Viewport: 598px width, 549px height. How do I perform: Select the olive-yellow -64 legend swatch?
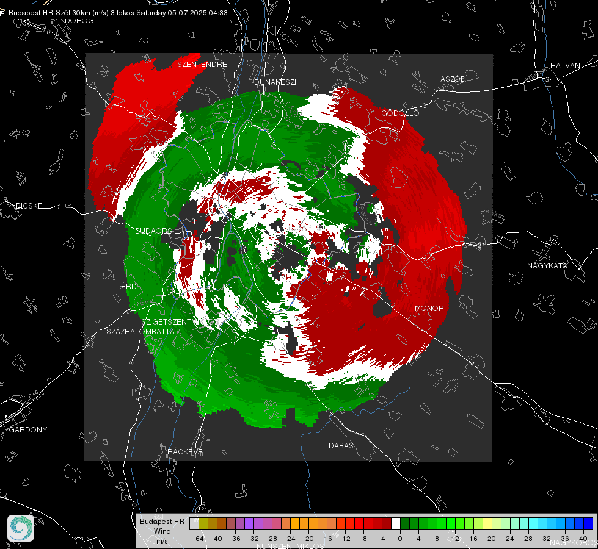click(x=203, y=524)
